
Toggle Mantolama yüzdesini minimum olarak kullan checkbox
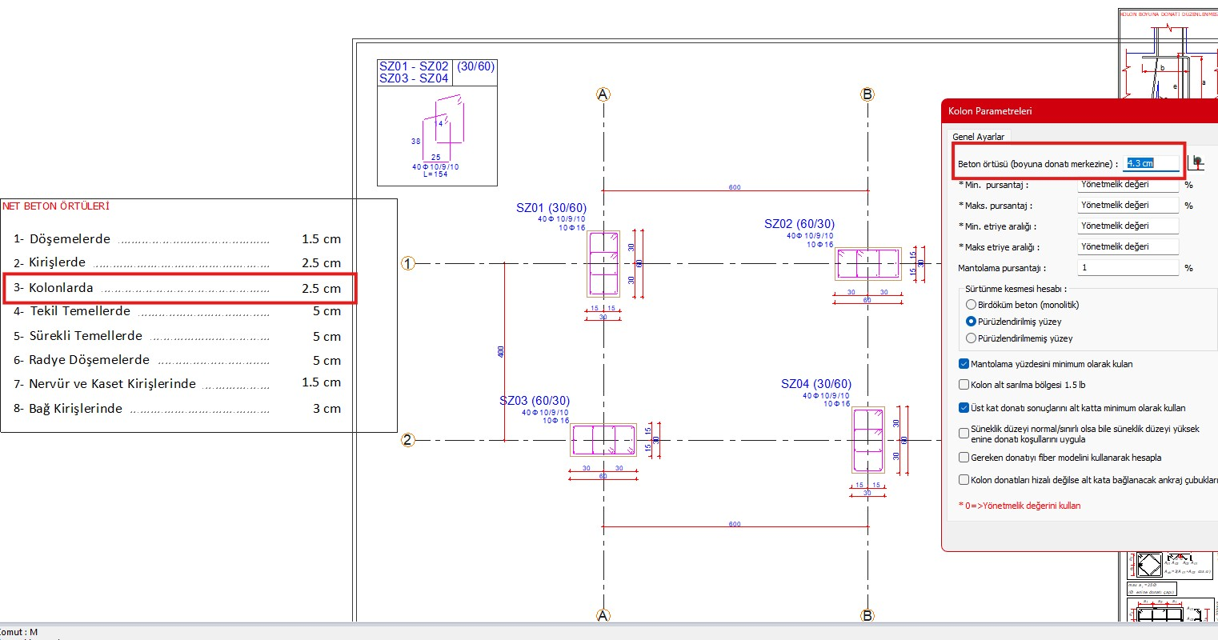click(x=1045, y=364)
